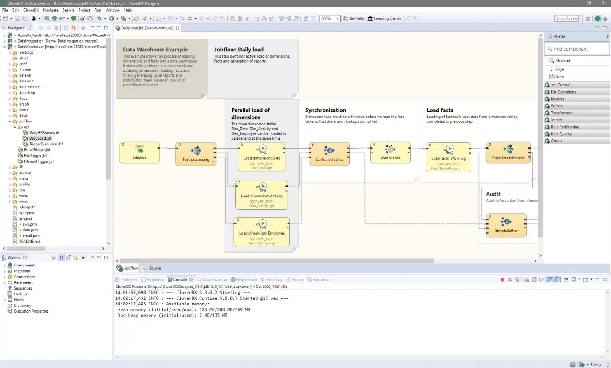Screen dimensions: 611x368
Task: Select the CloverDX perspective icon
Action: point(598,19)
